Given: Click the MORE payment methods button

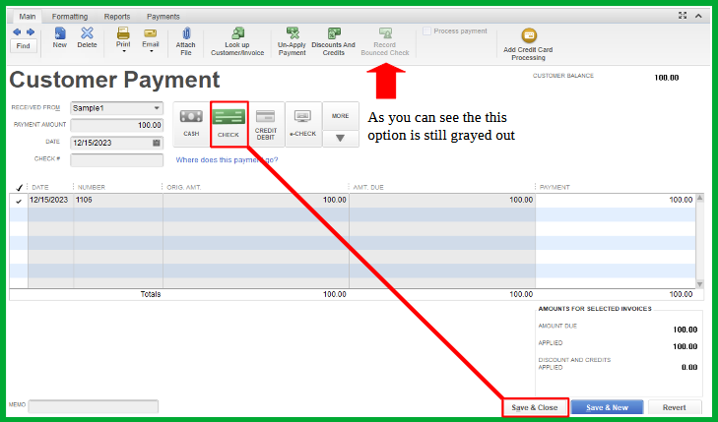Looking at the screenshot, I should point(340,116).
